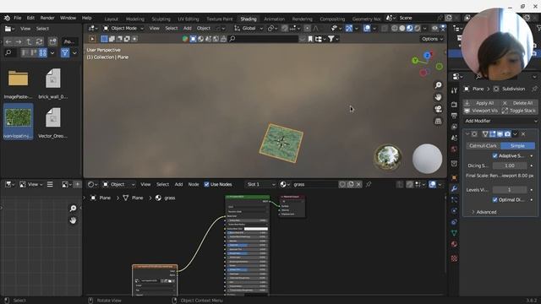The image size is (541, 304).
Task: Open the Window menu
Action: coord(68,18)
